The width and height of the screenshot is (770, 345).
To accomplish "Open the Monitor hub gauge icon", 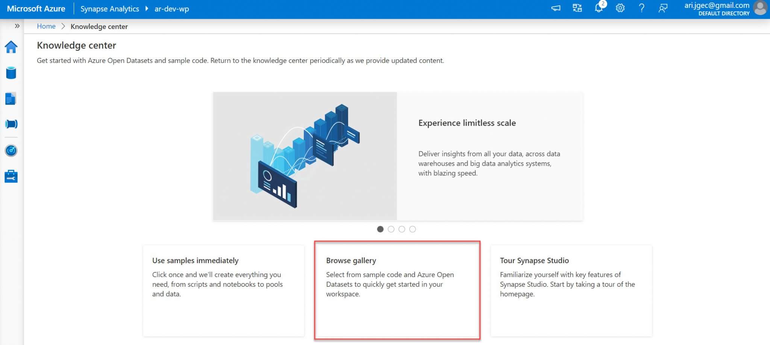I will point(11,151).
